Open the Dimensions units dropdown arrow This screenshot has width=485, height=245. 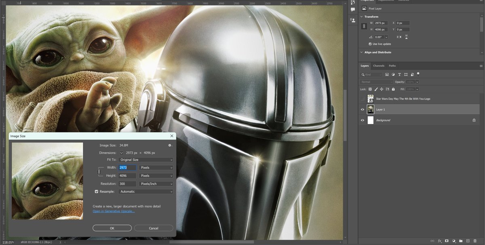pos(121,153)
